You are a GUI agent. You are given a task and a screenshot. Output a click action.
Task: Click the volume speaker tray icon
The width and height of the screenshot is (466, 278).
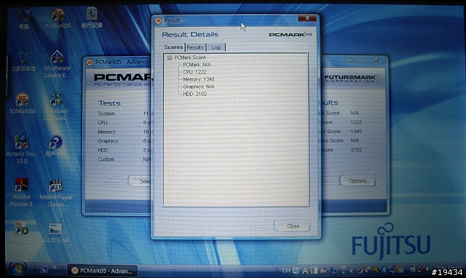tap(428, 269)
